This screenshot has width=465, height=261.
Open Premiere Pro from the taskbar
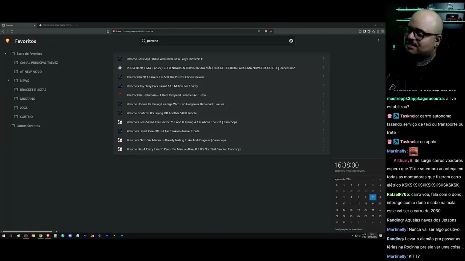tap(107, 236)
